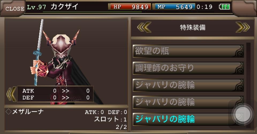257x134 pixels.
Task: Tap the character name カクザイ
Action: [64, 7]
